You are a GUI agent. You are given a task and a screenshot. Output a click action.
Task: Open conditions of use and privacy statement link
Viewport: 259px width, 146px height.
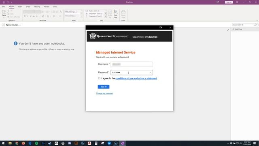[136, 78]
